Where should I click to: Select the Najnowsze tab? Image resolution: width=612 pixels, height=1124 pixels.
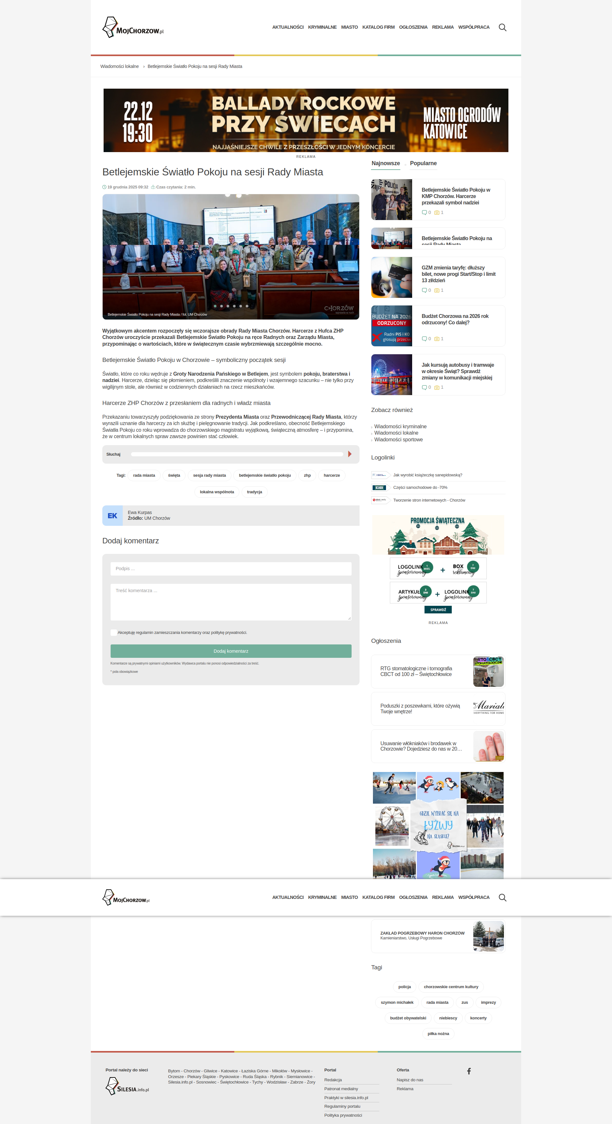[385, 163]
